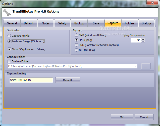Click the Jpeg Compression value field
Image resolution: width=160 pixels, height=126 pixels.
point(136,40)
